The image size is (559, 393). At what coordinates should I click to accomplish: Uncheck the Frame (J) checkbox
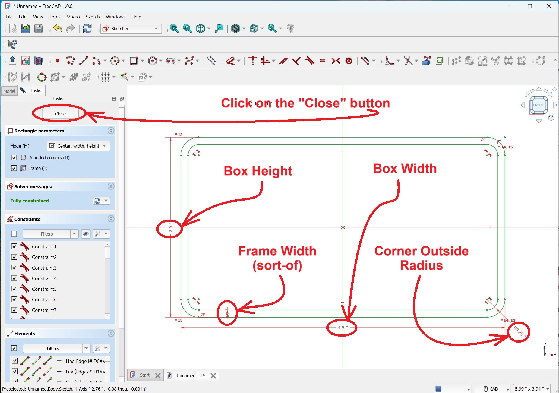(14, 168)
